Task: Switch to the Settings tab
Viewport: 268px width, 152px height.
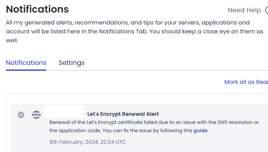Action: 71,63
